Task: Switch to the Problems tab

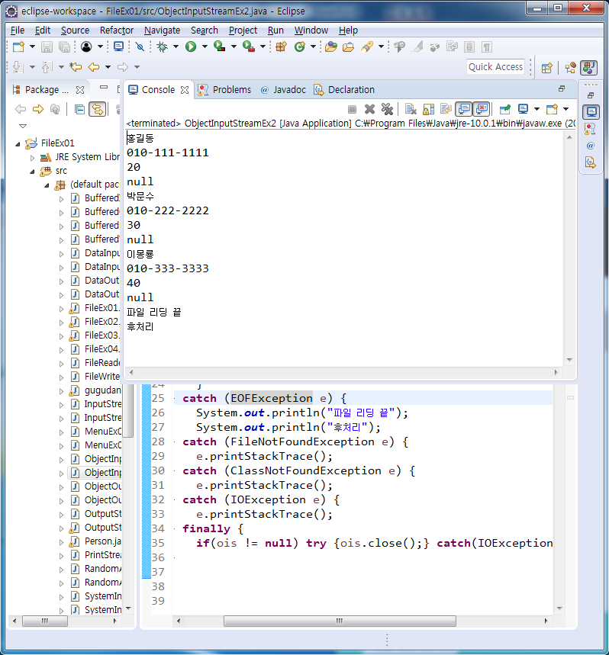Action: (225, 90)
